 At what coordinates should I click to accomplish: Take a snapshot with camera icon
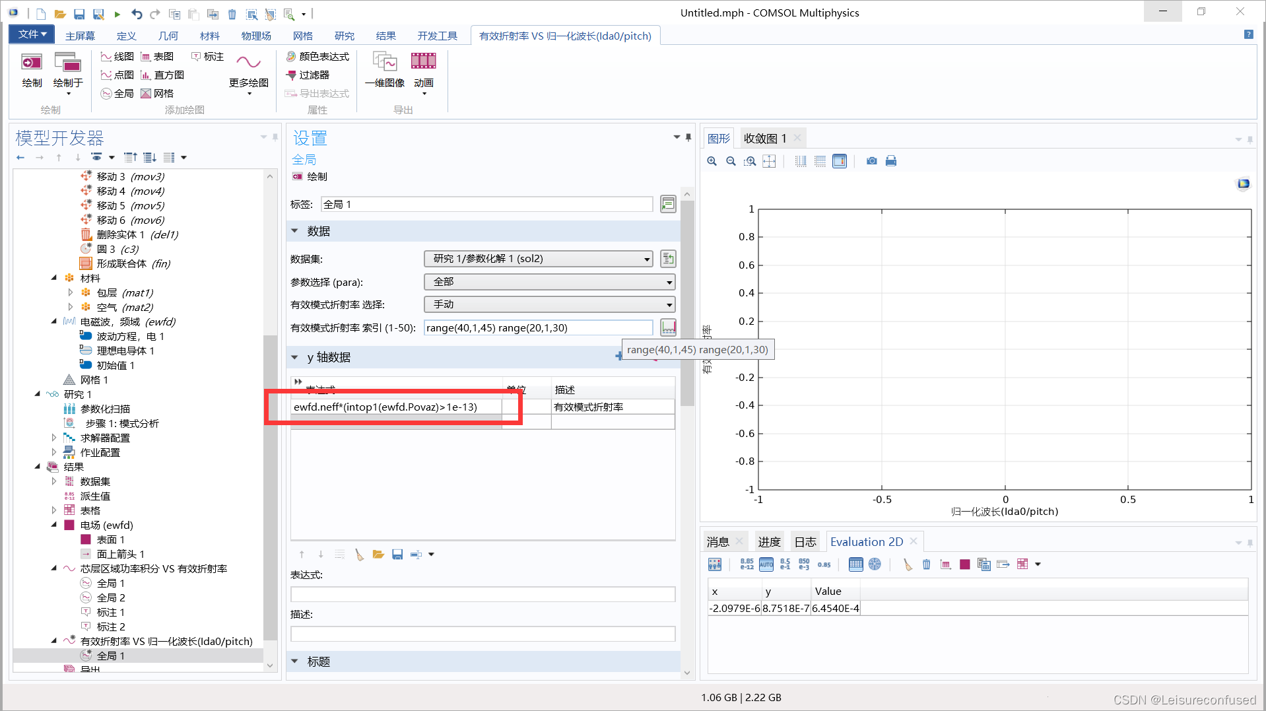[x=872, y=161]
